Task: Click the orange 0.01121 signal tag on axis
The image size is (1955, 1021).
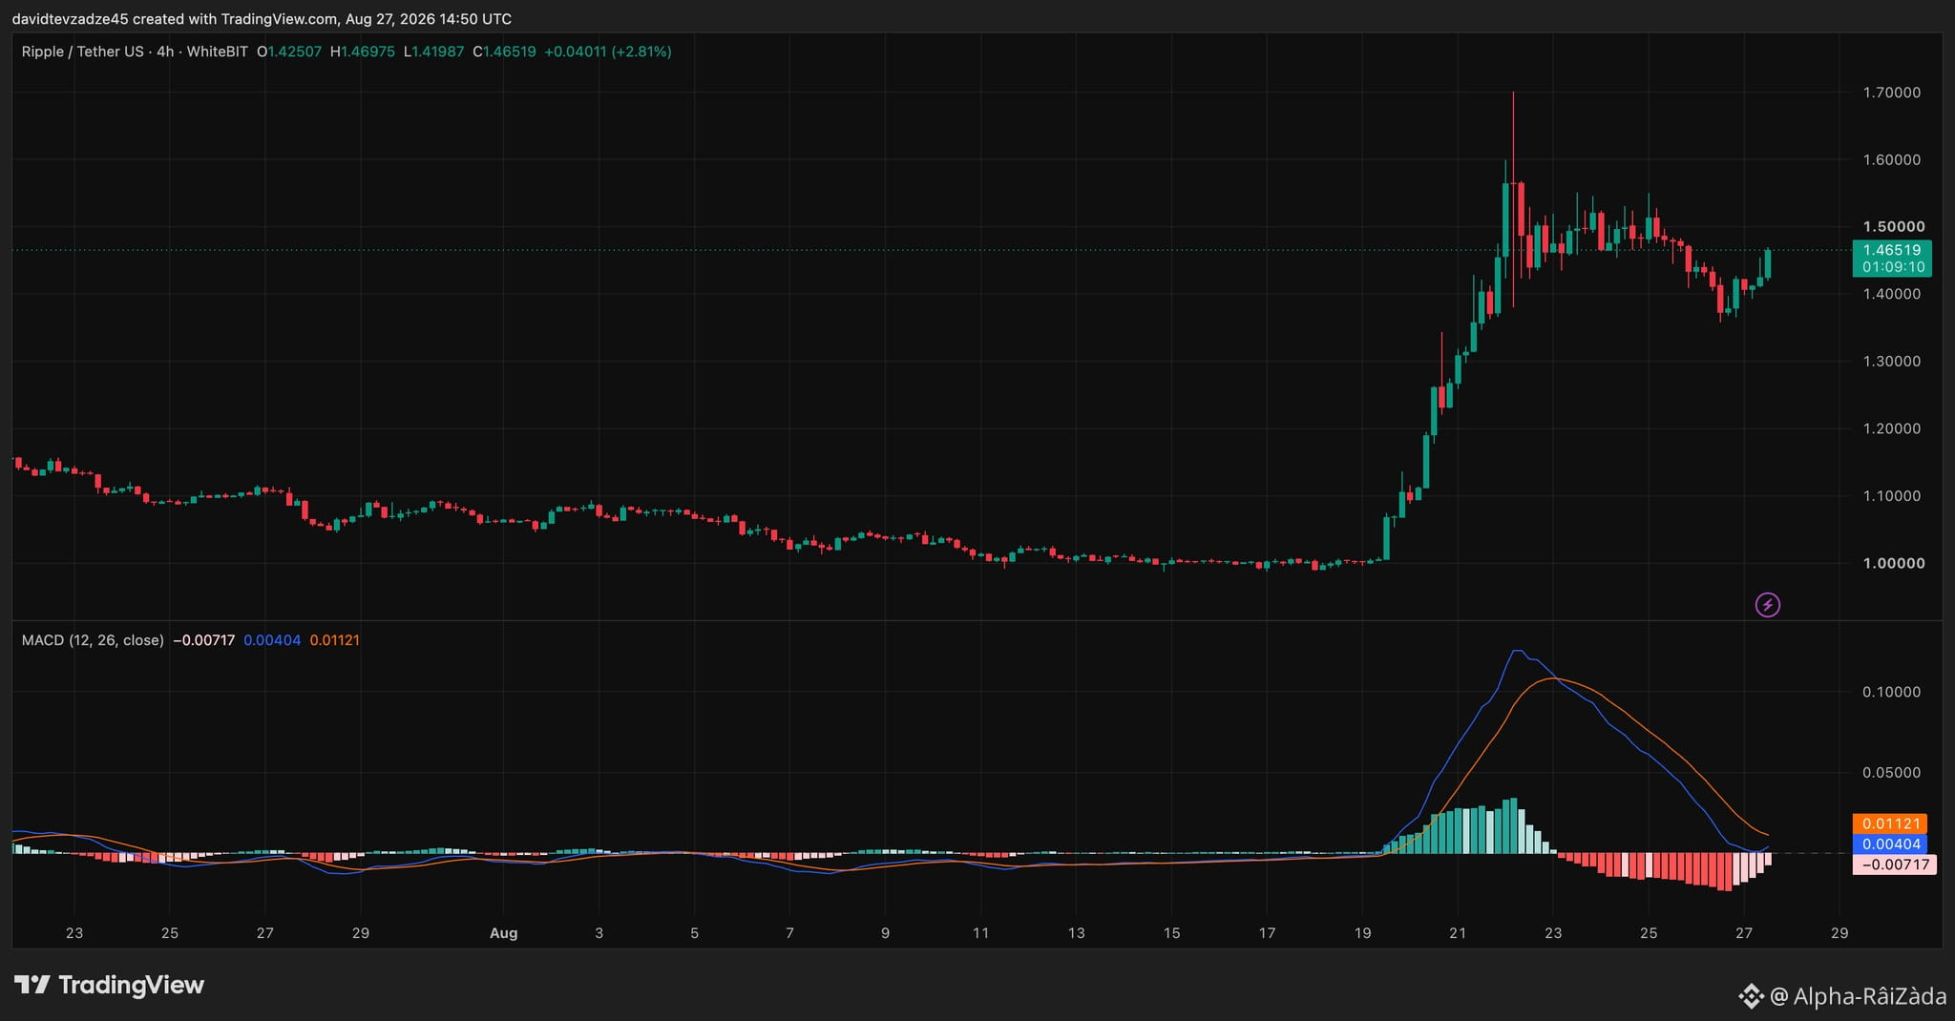Action: (1890, 823)
